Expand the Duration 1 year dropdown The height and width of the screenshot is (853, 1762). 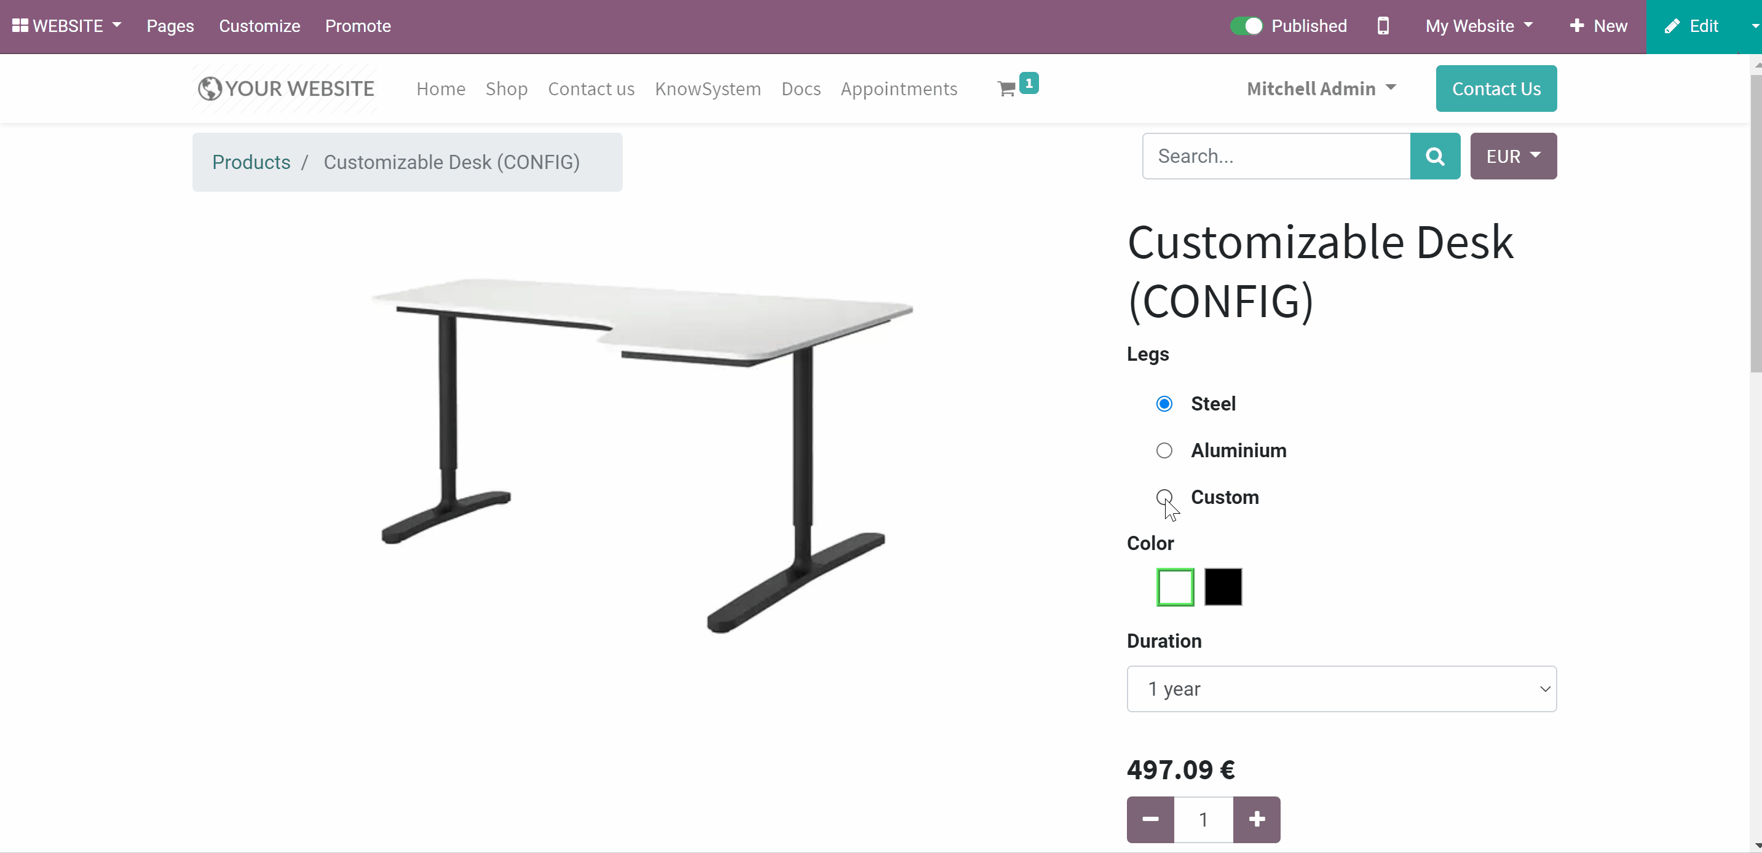[1341, 689]
